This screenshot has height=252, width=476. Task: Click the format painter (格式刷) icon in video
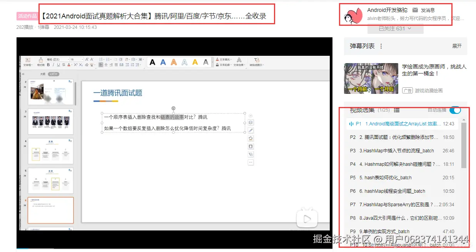[40, 61]
